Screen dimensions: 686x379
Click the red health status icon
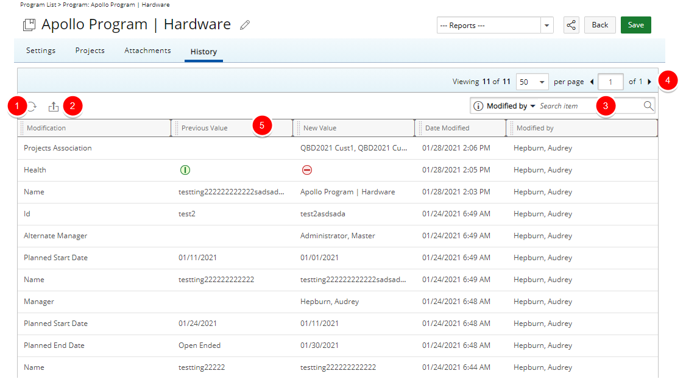306,170
